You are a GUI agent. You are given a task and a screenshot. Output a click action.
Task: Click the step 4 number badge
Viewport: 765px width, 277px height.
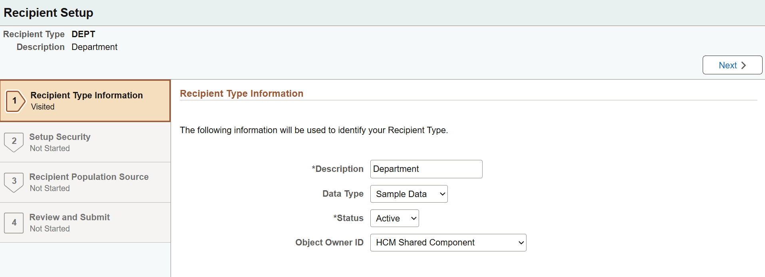[x=14, y=222]
